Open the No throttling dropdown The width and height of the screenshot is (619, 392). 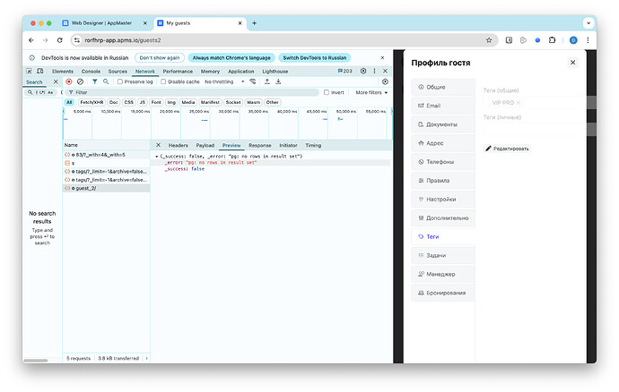click(x=224, y=81)
